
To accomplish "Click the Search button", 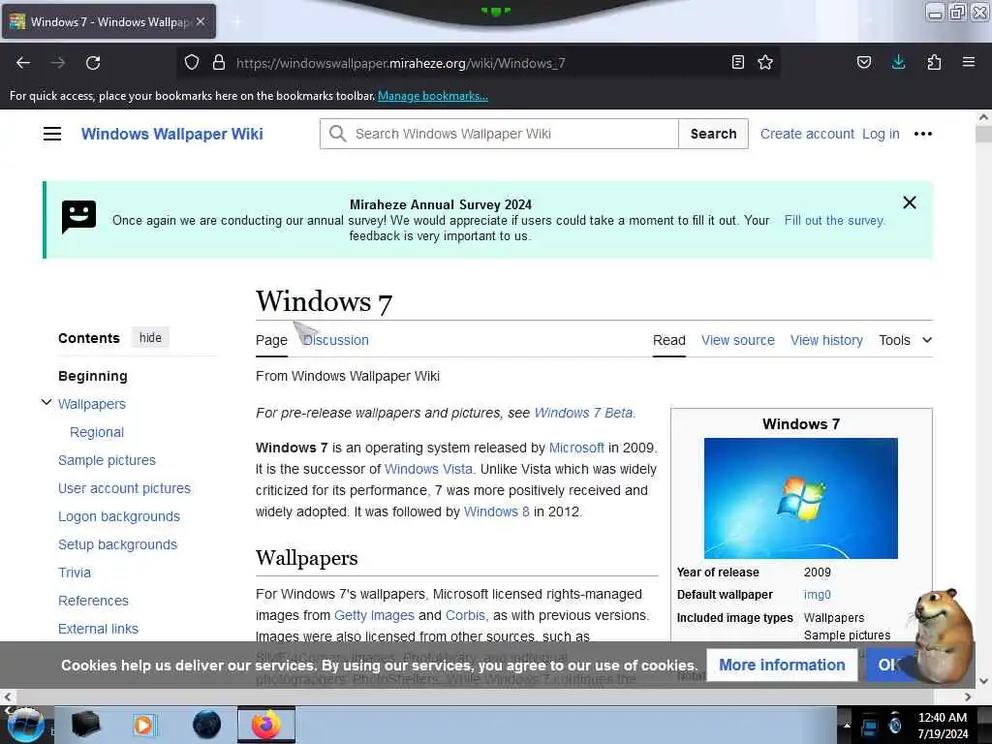I will 713,134.
